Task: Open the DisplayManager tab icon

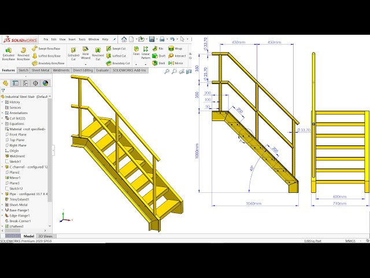Action: point(45,83)
